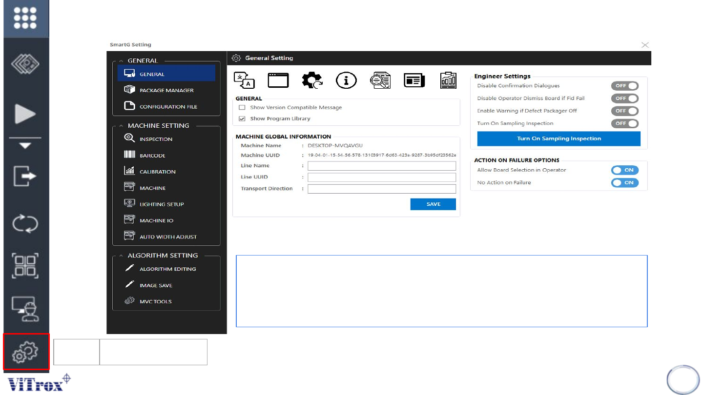Screen dimensions: 703x395
Task: Click the circular refresh arrows sidebar icon
Action: pos(26,224)
